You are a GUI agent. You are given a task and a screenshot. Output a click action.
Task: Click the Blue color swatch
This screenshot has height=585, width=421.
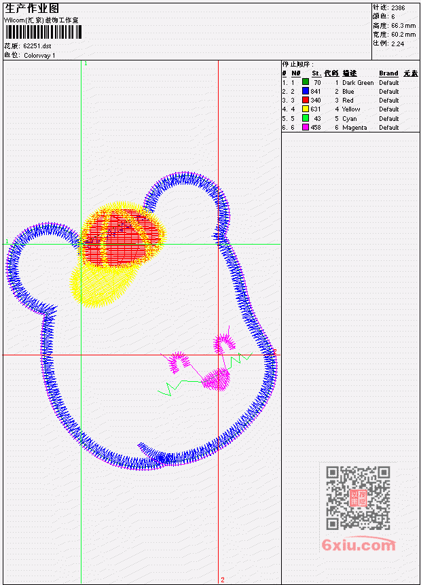(x=306, y=90)
